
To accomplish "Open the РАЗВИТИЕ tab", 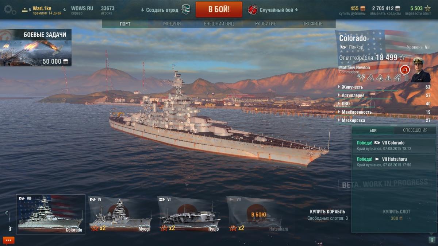I will point(266,24).
